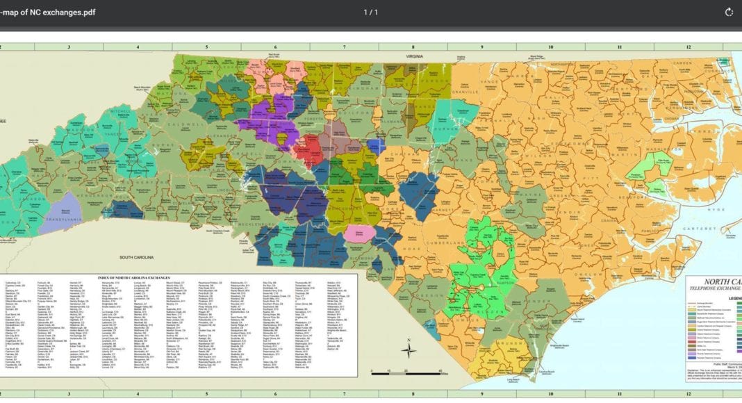
Task: Click the page number indicator 1 / 1
Action: pos(371,12)
